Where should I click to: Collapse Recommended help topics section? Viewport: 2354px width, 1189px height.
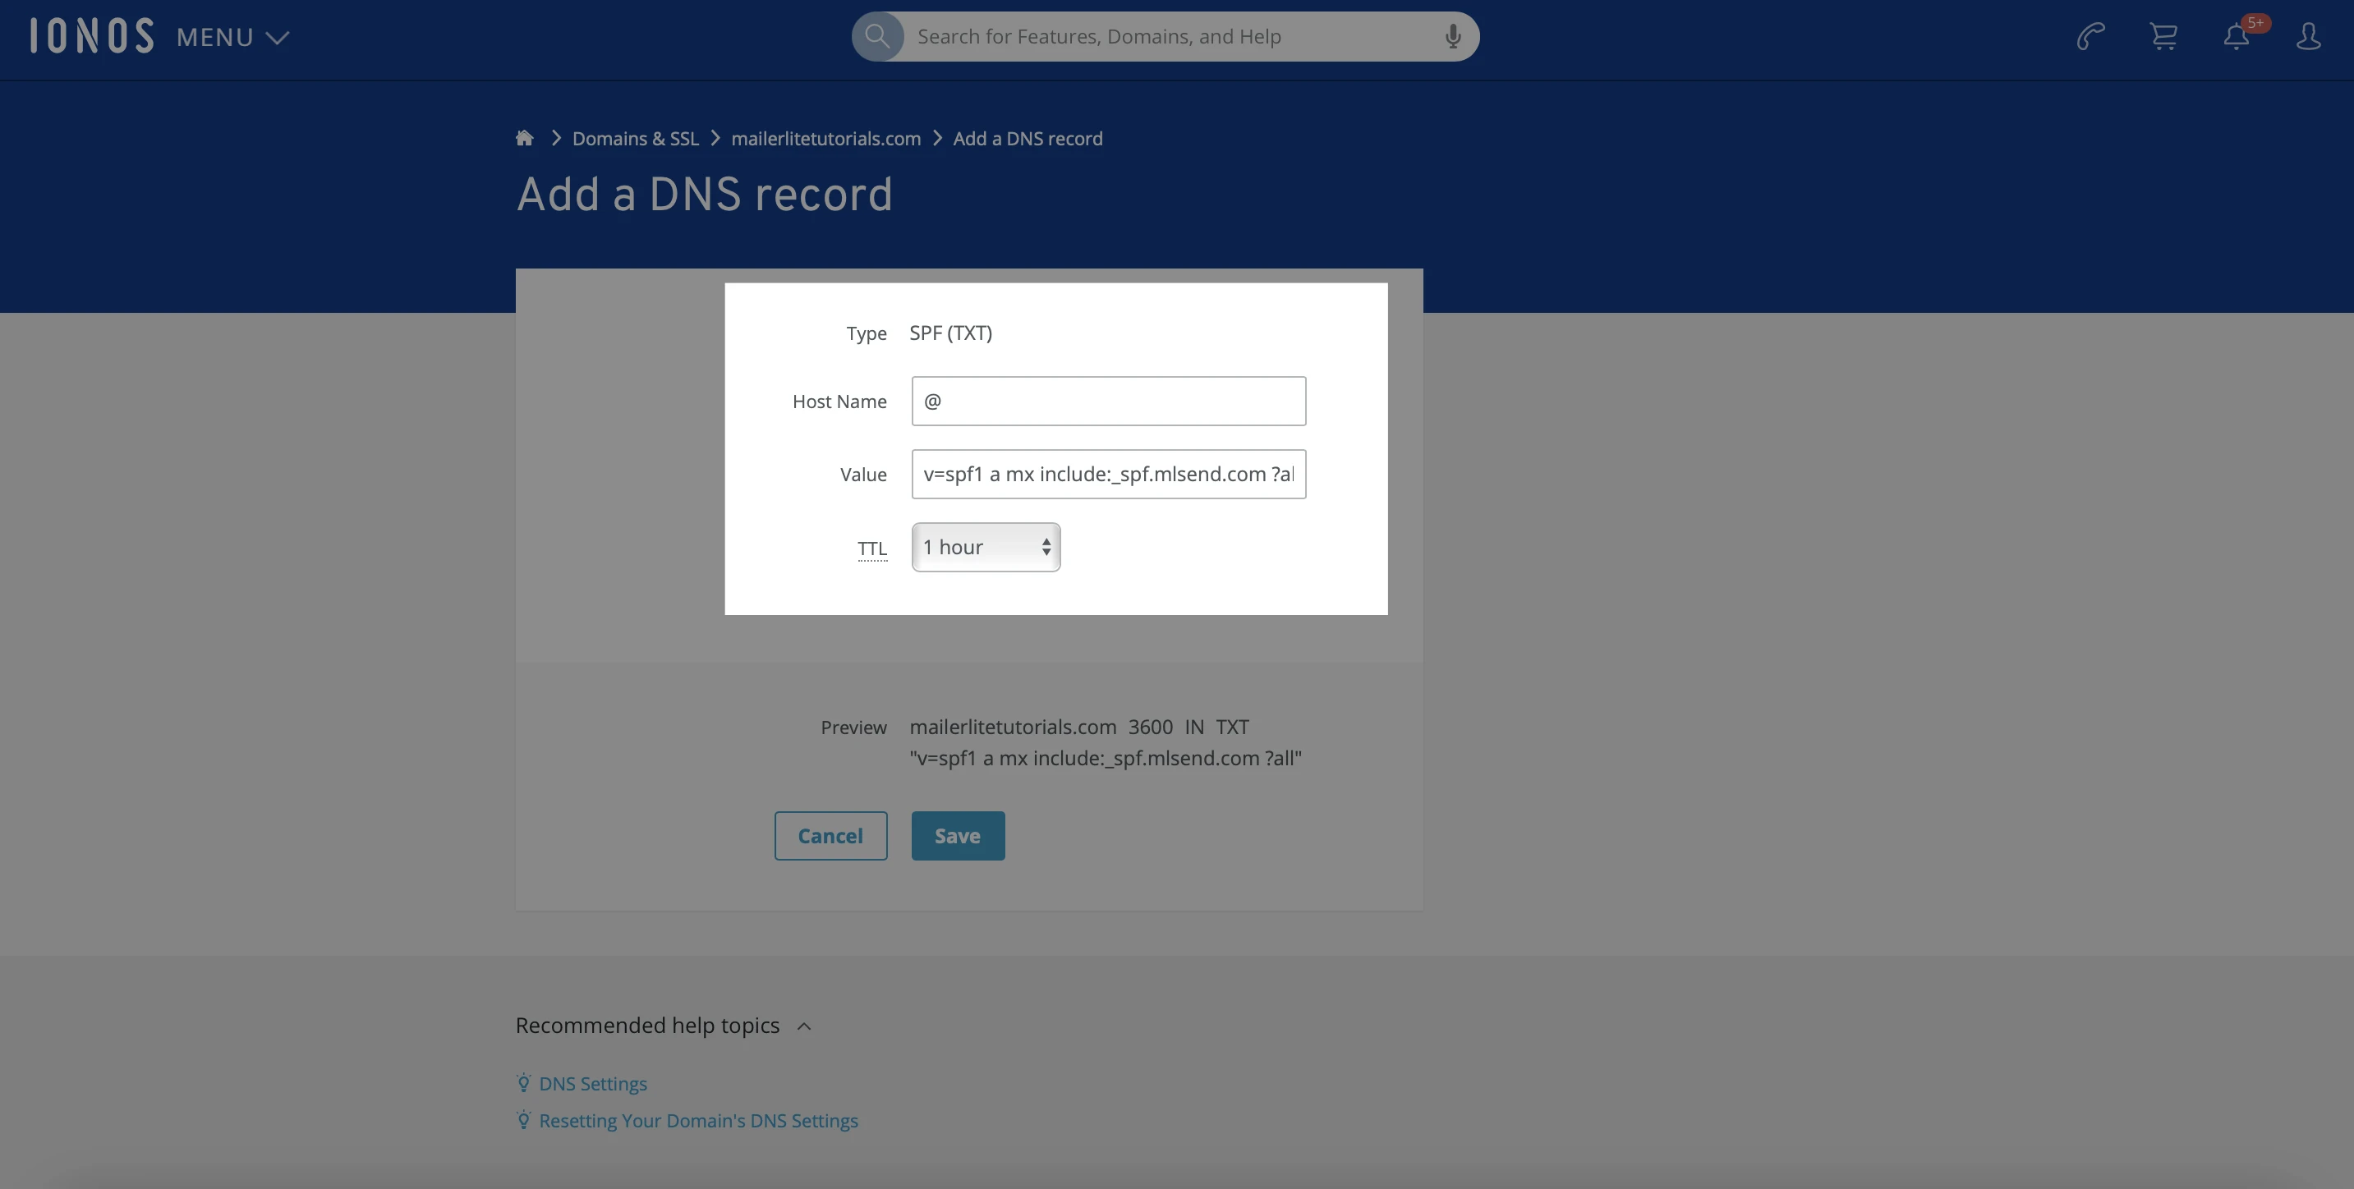tap(804, 1026)
